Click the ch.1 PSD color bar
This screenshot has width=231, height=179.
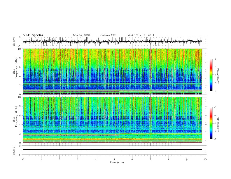[211, 75]
